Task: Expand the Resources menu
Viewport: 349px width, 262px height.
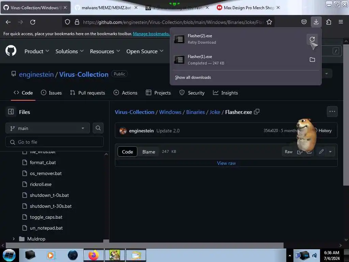Action: 105,52
